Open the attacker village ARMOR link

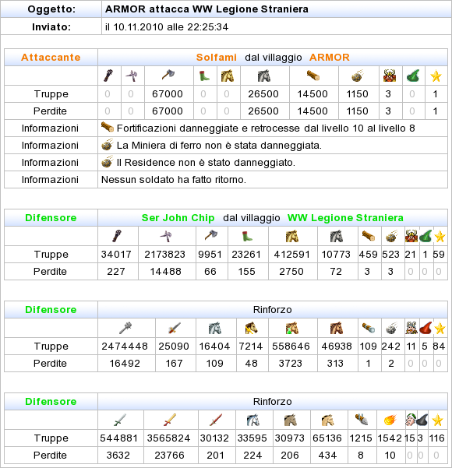[x=330, y=58]
